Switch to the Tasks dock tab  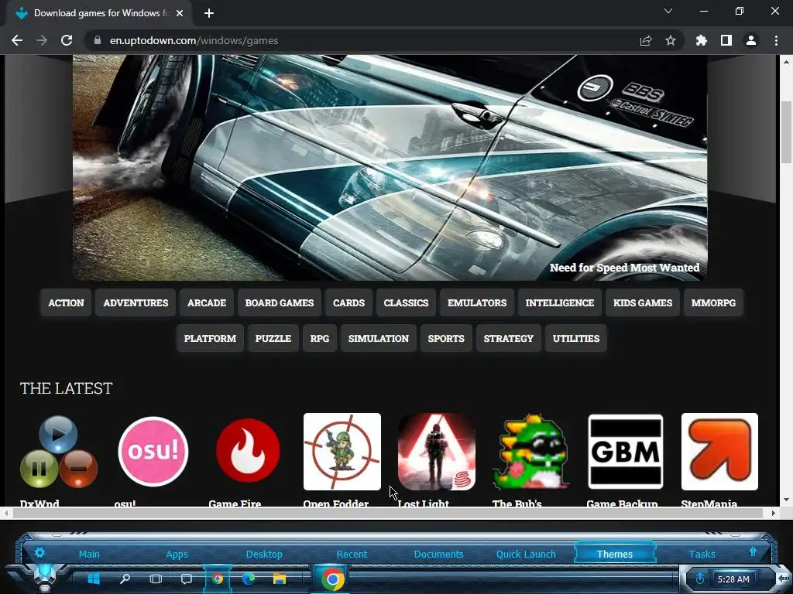(702, 554)
